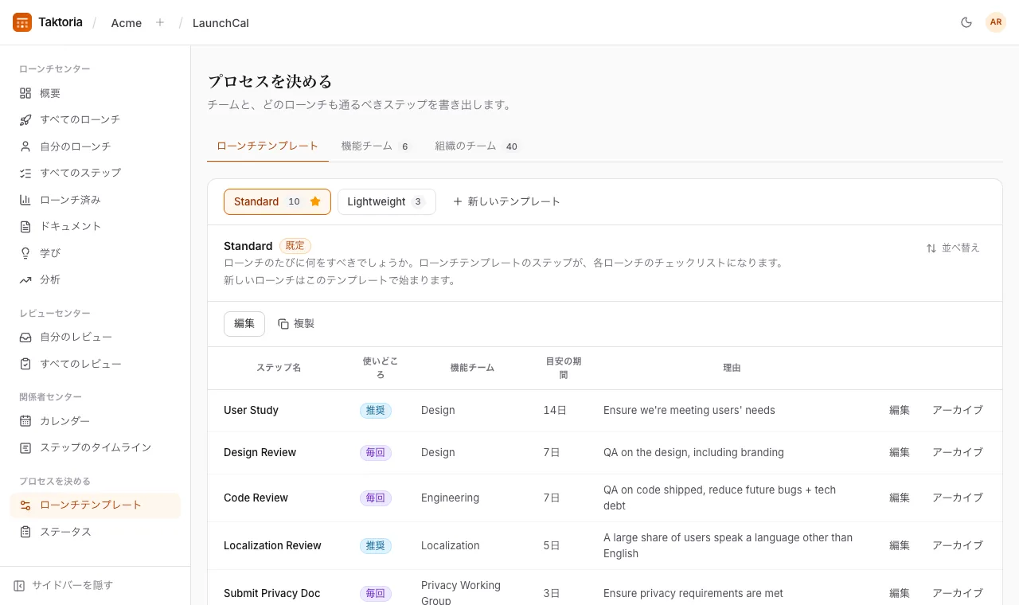Open 自分のローンチ person item
The image size is (1019, 605).
coord(95,146)
